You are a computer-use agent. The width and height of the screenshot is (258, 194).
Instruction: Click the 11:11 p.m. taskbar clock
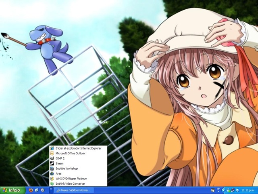[x=248, y=190]
